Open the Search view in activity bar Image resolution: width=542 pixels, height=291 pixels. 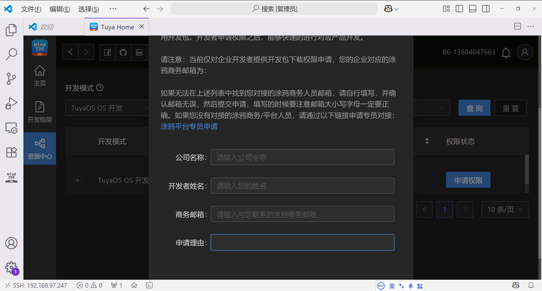pos(11,54)
